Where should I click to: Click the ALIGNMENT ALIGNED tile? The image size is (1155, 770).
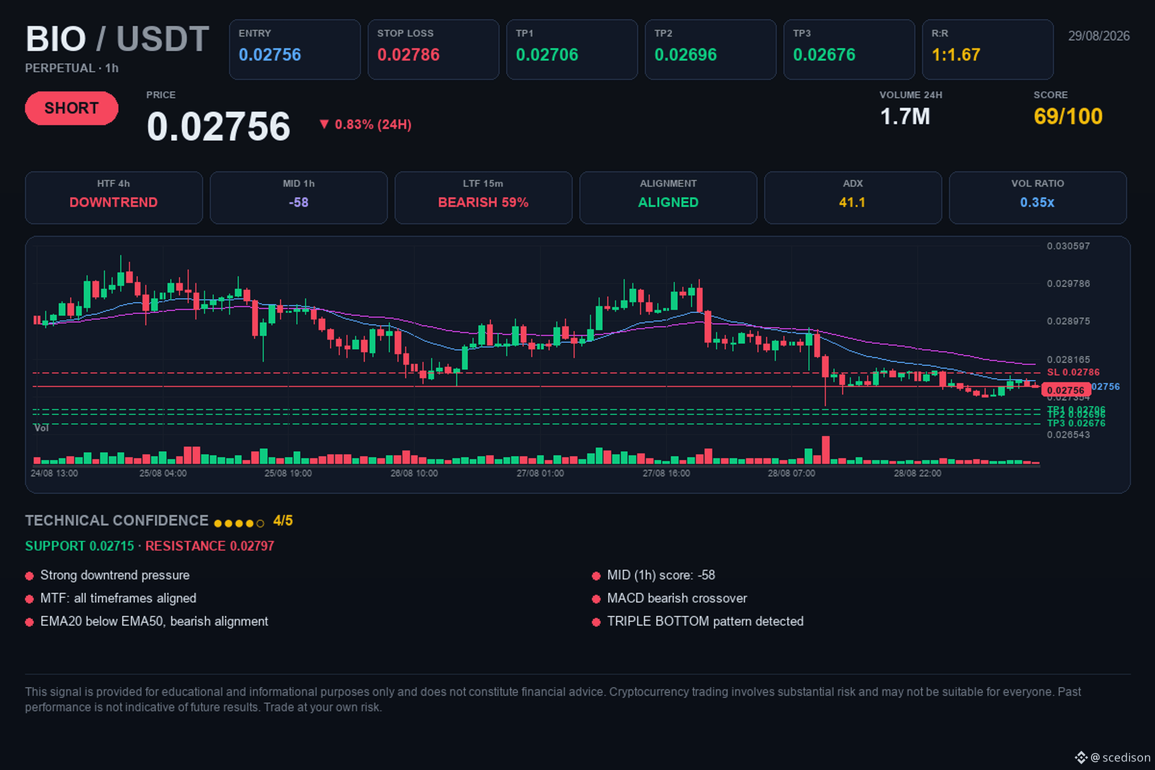point(668,198)
